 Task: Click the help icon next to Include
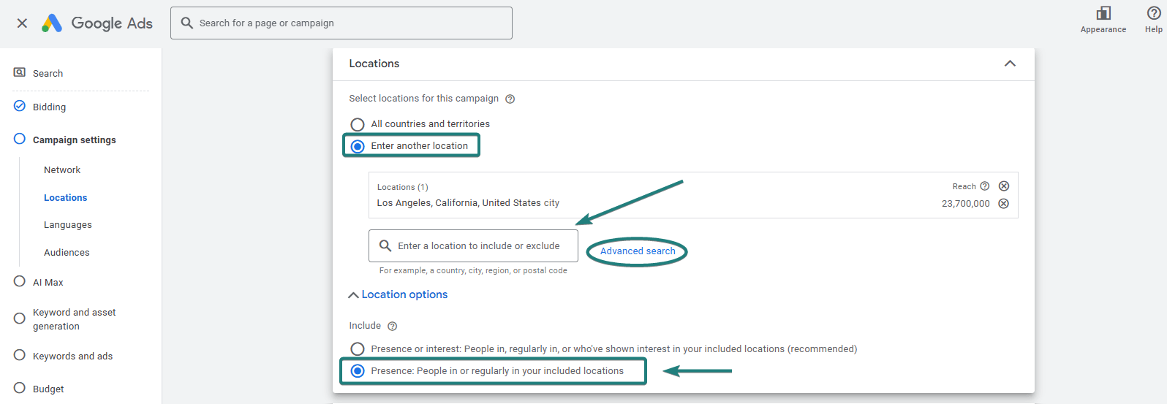point(392,327)
